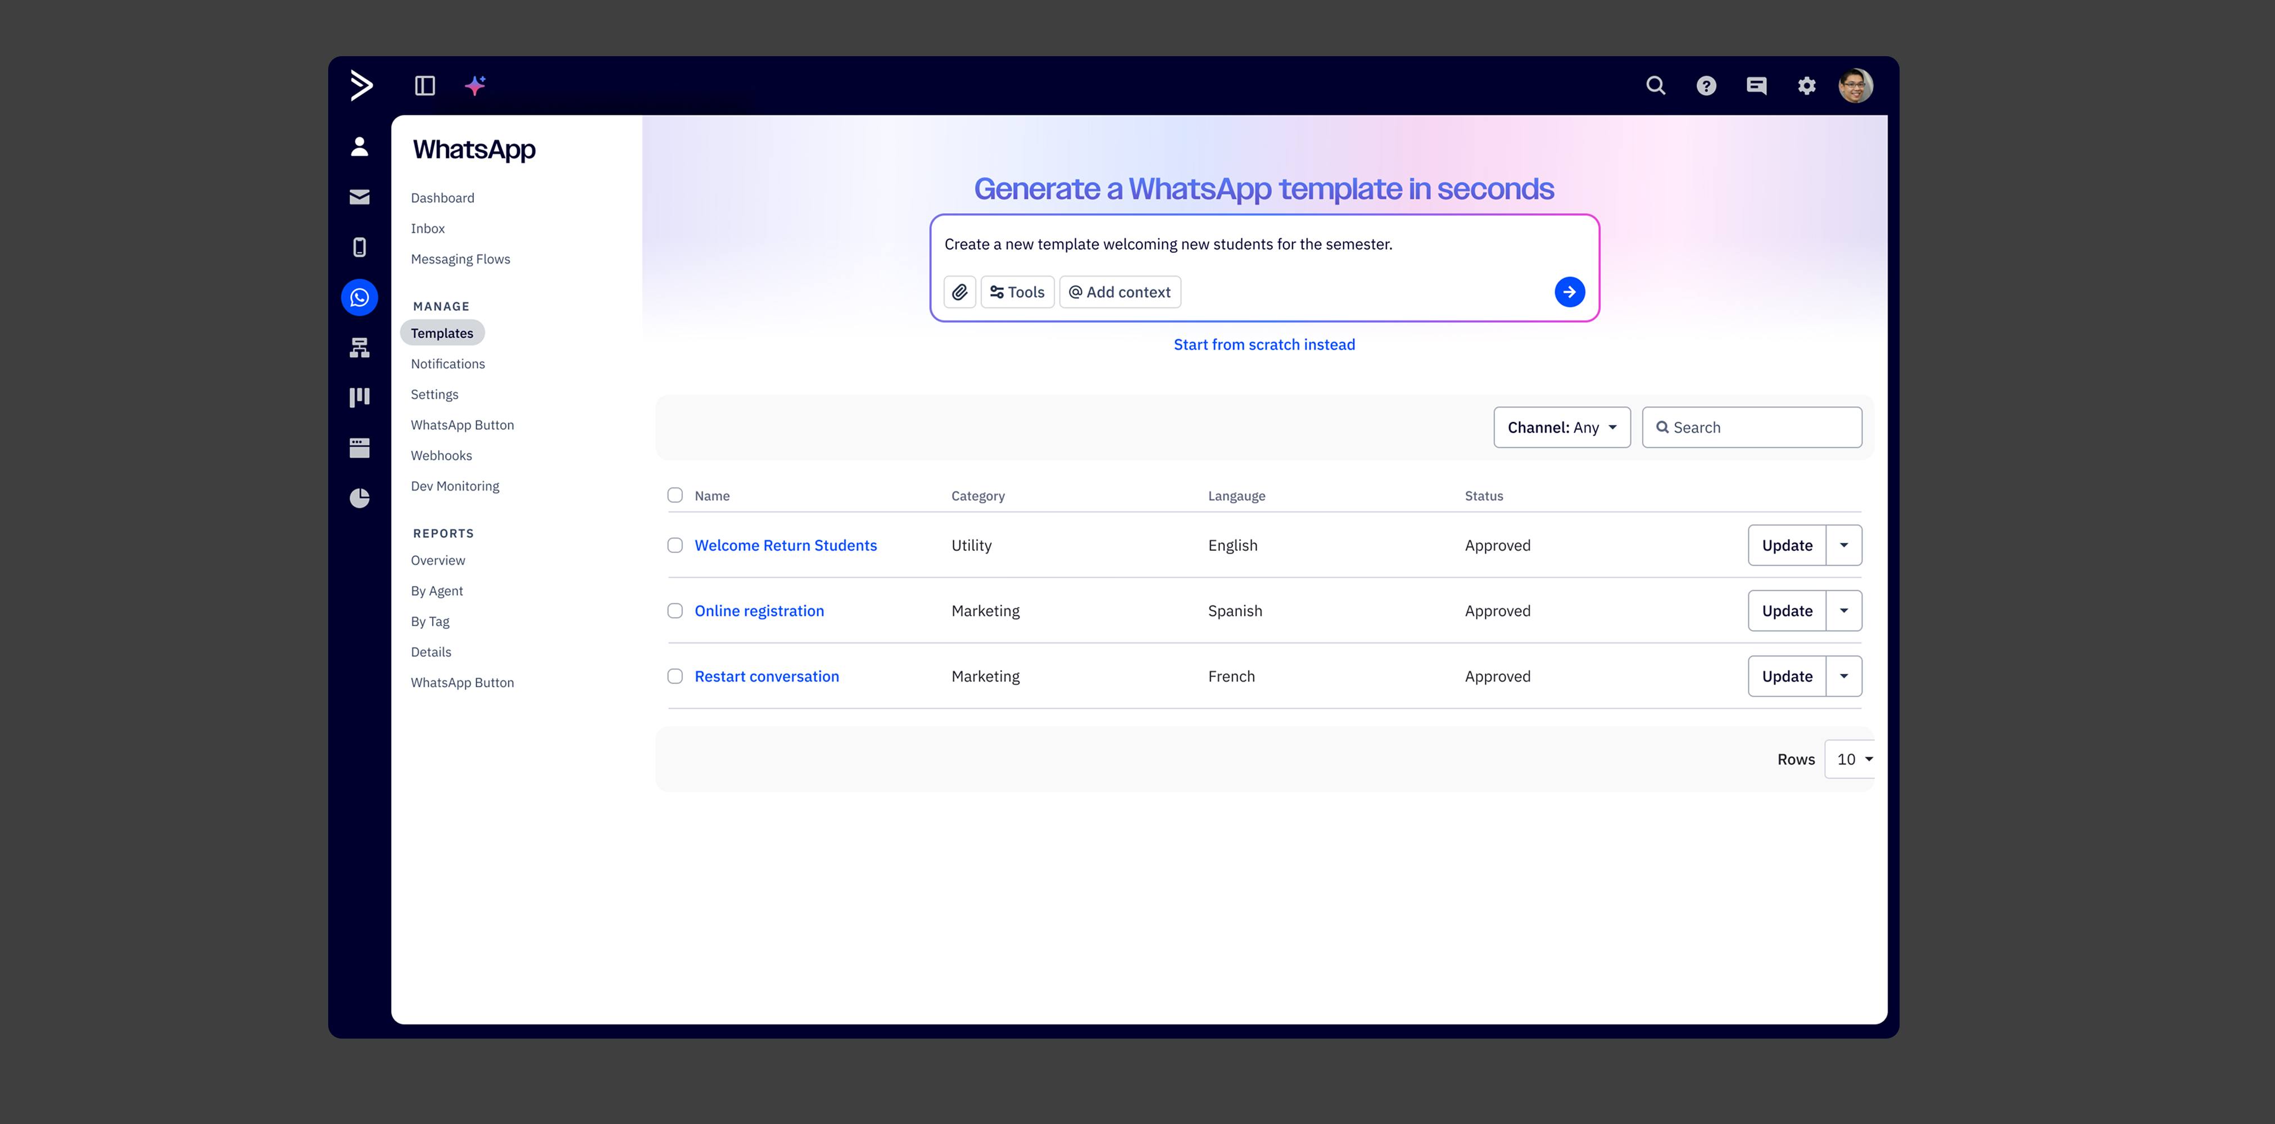2275x1124 pixels.
Task: Click Start from scratch instead link
Action: click(x=1264, y=345)
